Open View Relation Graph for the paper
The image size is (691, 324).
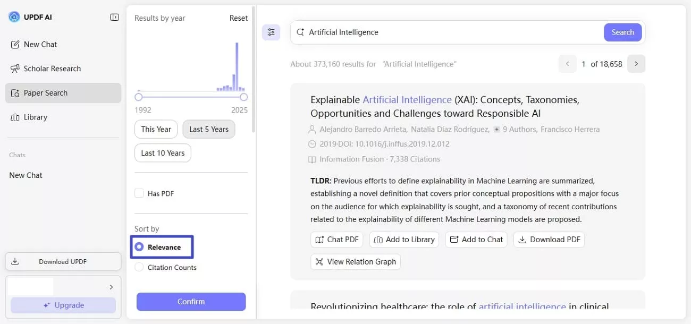(355, 261)
